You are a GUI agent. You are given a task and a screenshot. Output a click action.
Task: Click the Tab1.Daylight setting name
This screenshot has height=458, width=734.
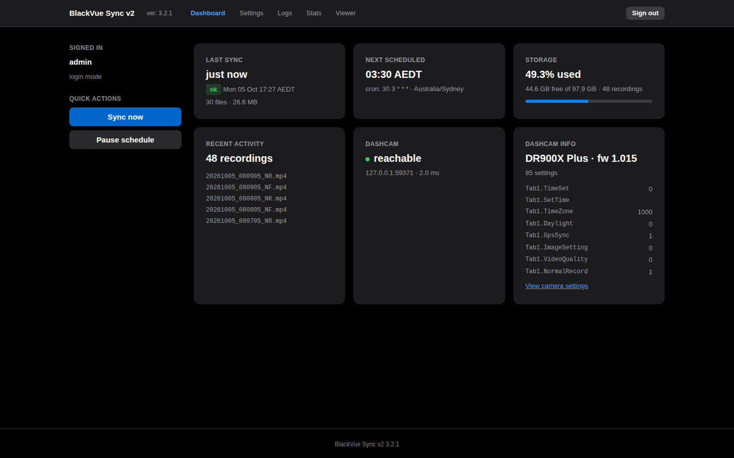(x=549, y=224)
